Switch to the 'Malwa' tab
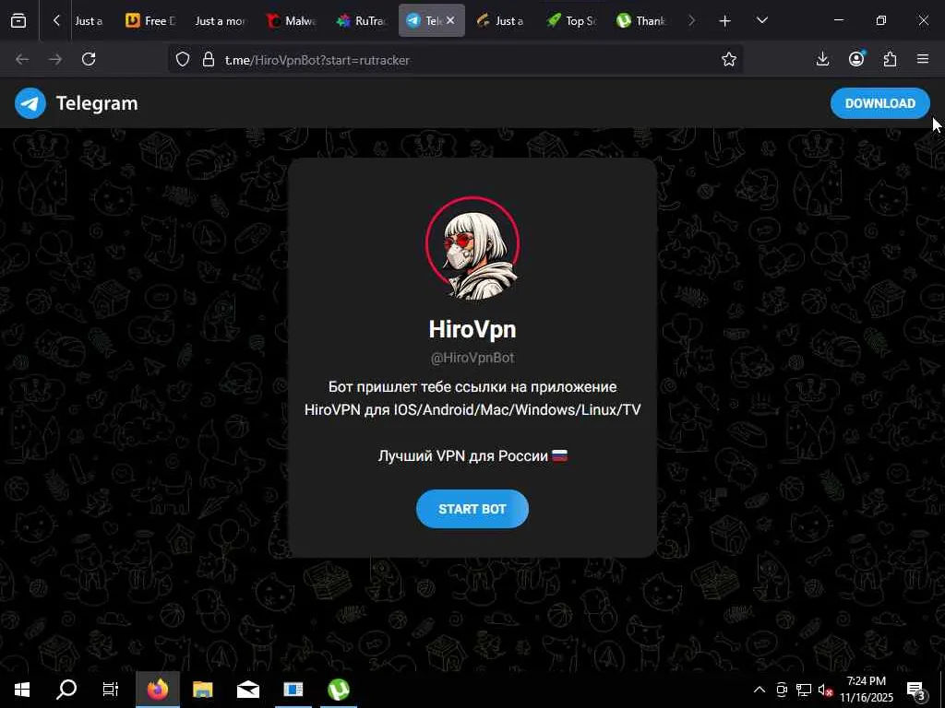This screenshot has width=945, height=708. point(292,20)
